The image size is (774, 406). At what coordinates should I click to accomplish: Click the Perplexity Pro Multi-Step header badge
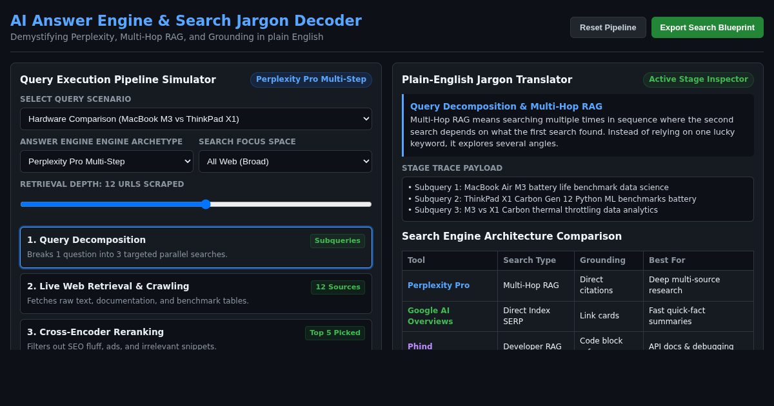point(311,80)
